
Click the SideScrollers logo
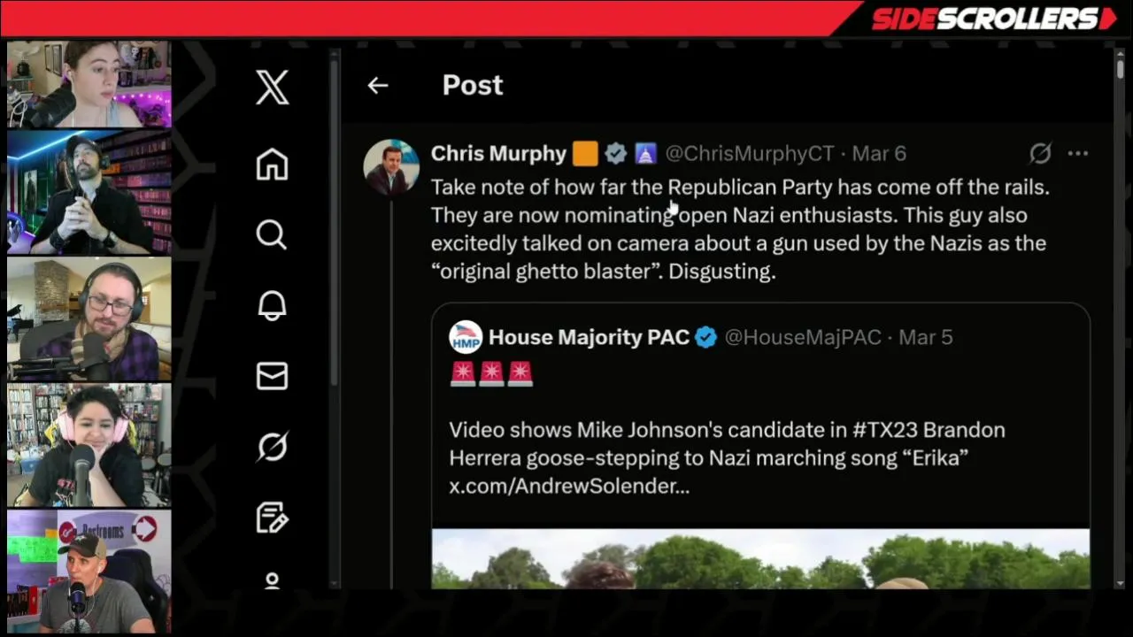[x=994, y=19]
